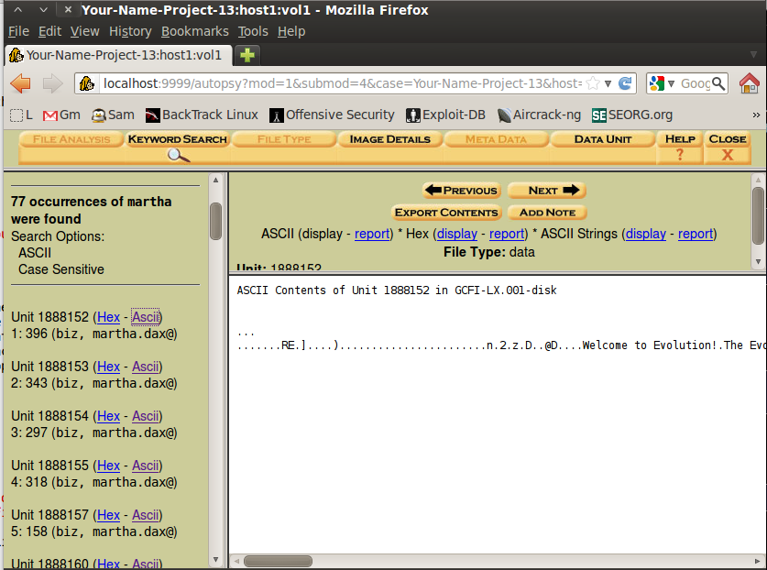
Task: Open the BackTrack Linux bookmark
Action: click(x=202, y=115)
